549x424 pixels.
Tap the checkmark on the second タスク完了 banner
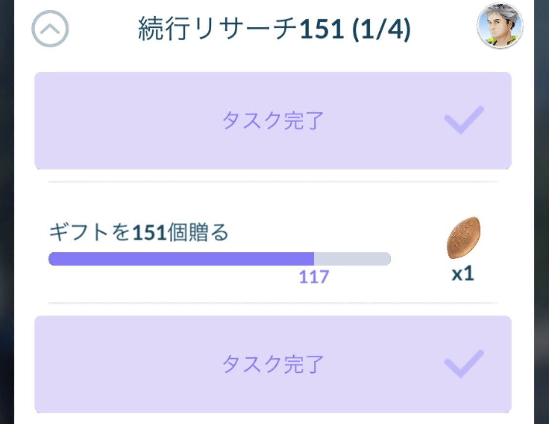tap(464, 363)
